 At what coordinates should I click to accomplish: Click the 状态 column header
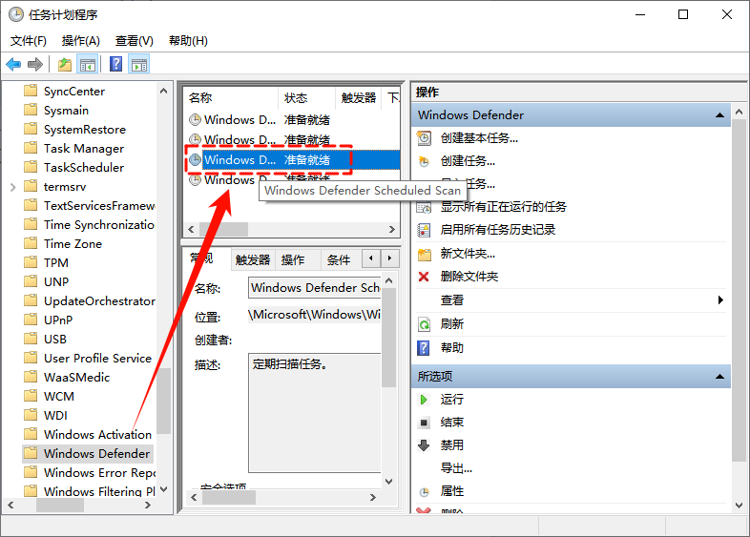(306, 98)
